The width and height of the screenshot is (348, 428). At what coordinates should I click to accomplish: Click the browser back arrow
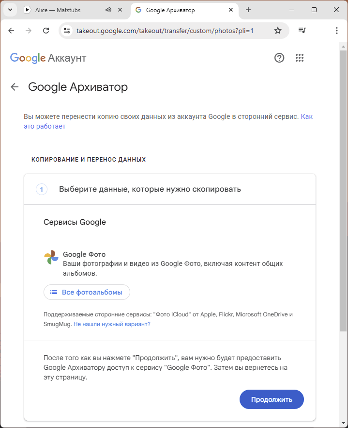11,31
